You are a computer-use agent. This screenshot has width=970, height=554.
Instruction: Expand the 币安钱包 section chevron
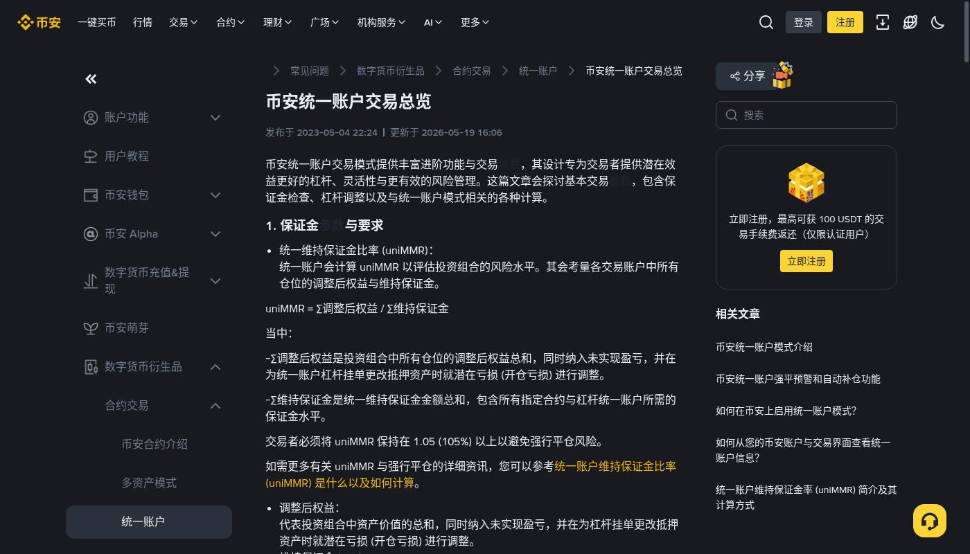(215, 195)
